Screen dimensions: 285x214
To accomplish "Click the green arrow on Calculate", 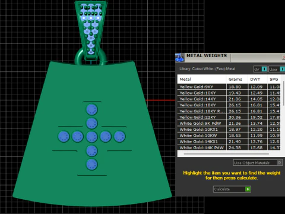I will [248, 189].
